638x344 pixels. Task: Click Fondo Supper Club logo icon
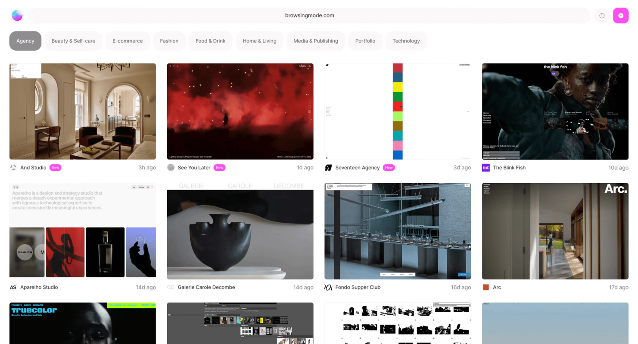pos(328,287)
